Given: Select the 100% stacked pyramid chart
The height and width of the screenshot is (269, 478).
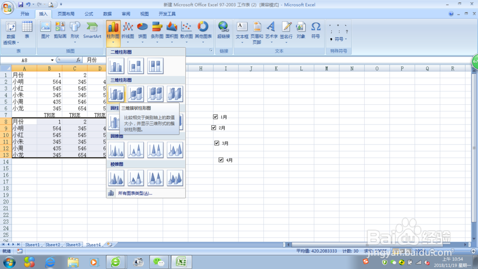Looking at the screenshot, I should [155, 178].
